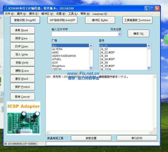Confirm with the 确定 OK button

click(x=138, y=34)
